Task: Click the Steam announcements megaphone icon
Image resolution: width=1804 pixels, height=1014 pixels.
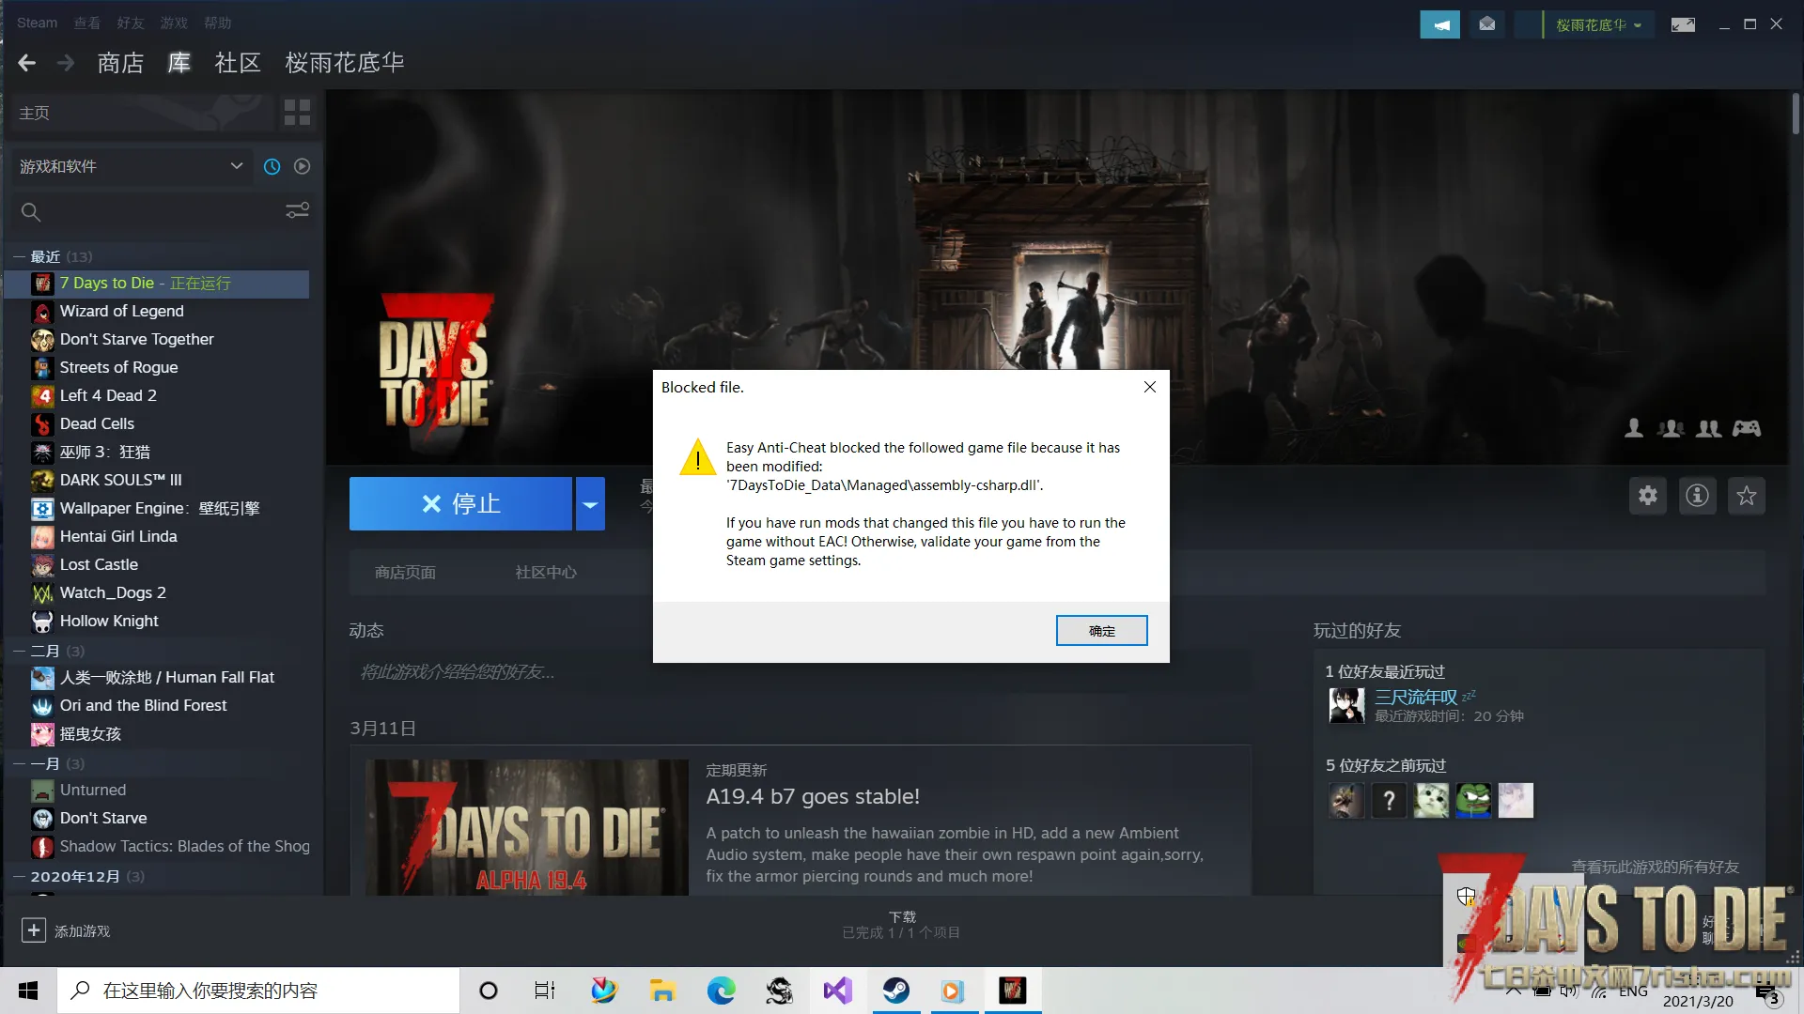Action: coord(1439,24)
